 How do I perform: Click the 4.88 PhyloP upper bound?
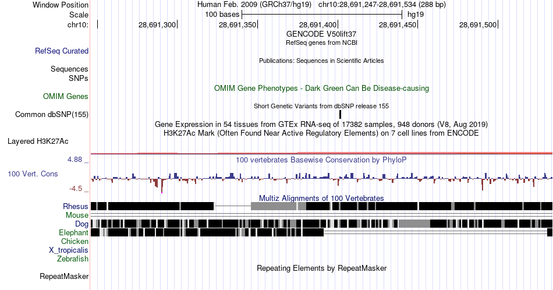click(75, 160)
